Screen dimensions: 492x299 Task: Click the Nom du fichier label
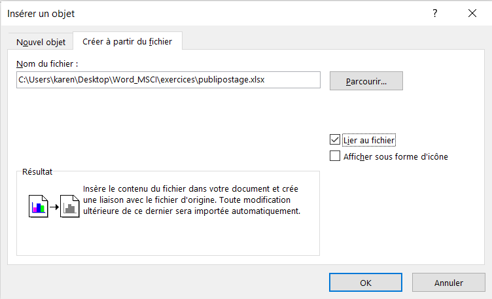[x=47, y=63]
